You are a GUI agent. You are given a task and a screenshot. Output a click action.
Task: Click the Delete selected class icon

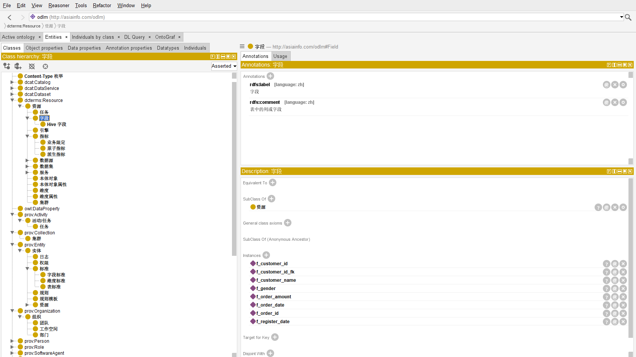point(32,66)
